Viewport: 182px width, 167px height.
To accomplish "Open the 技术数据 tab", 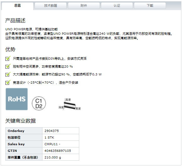I will click(51, 6).
